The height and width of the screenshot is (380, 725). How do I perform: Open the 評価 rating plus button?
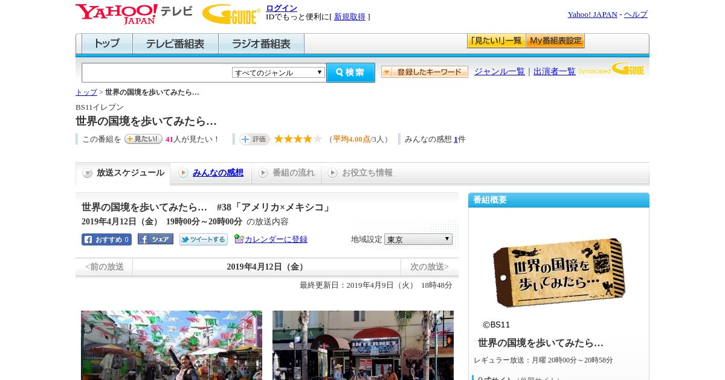pos(254,139)
